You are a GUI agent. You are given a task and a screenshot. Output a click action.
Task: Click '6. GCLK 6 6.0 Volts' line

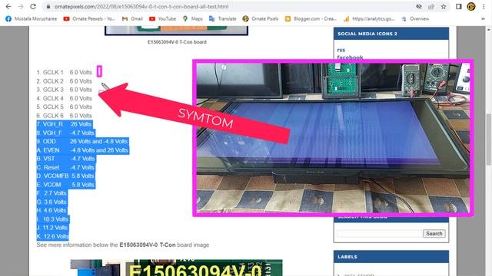(x=64, y=116)
